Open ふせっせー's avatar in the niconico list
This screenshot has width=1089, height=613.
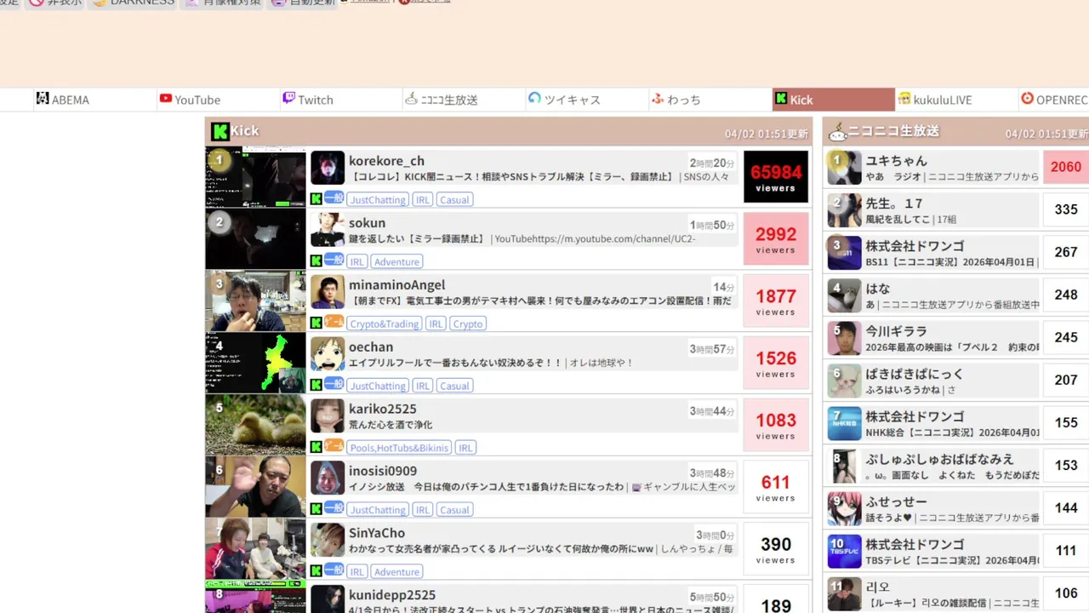click(845, 508)
